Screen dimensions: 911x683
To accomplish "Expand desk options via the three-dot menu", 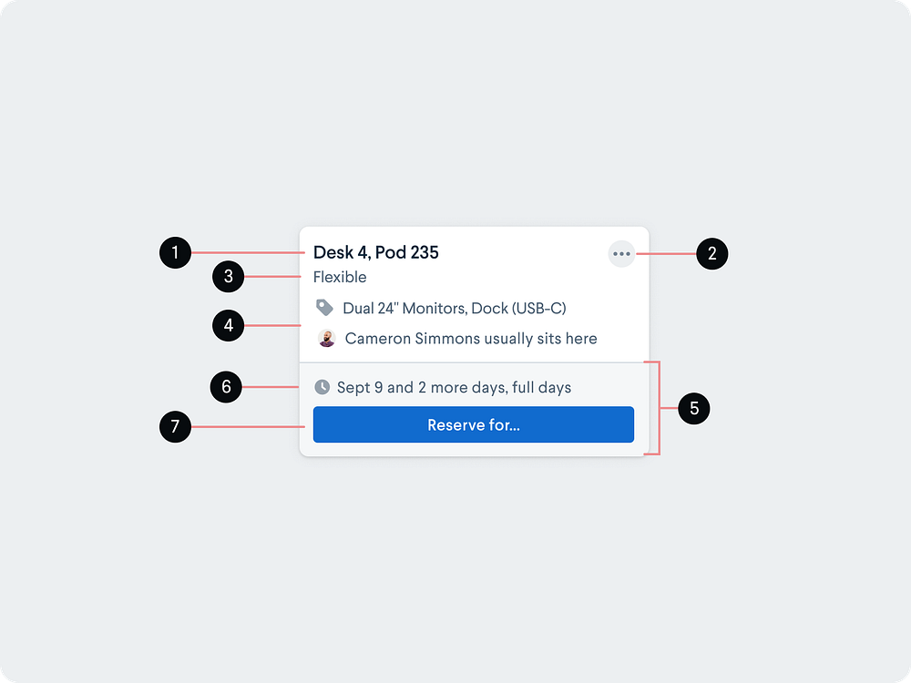I will pyautogui.click(x=621, y=254).
